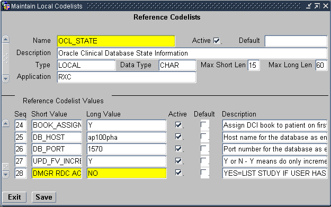The image size is (331, 207).
Task: Select Short Value DB_PORT field
Action: (57, 149)
